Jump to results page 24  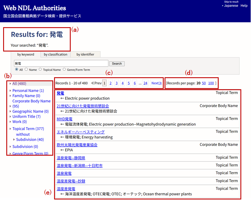click(145, 83)
